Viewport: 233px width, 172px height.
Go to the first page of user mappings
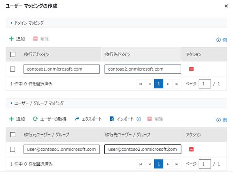coord(141,164)
